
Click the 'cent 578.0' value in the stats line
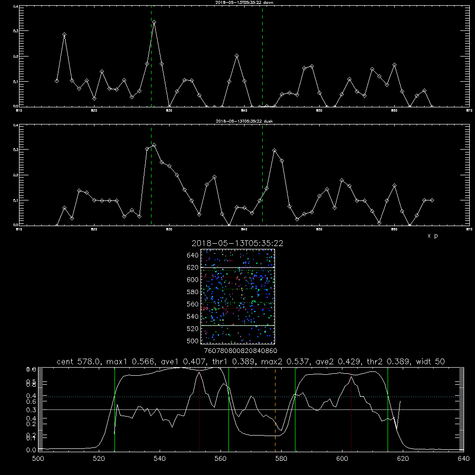click(x=80, y=361)
